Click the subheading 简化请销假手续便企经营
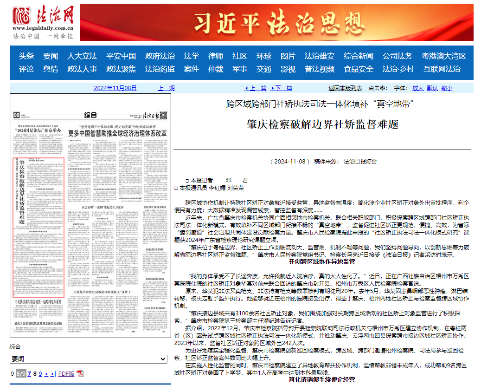 point(322,379)
